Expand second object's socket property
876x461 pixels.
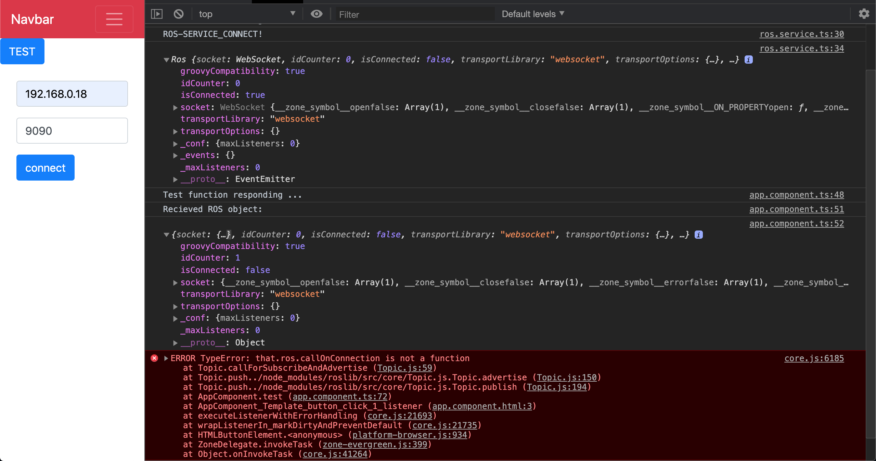coord(175,283)
